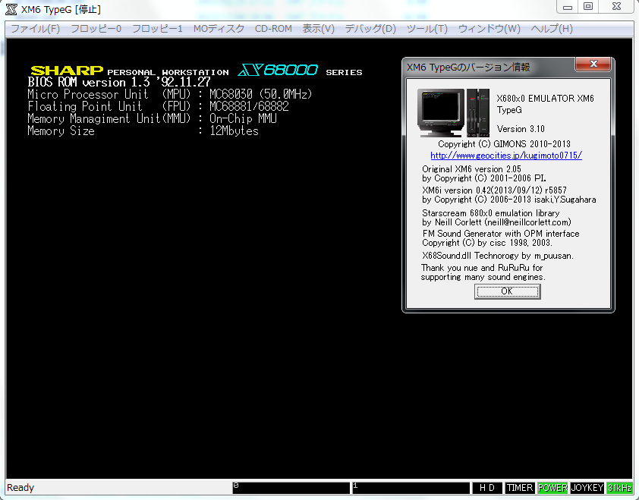Open the ヘルプ(H) menu
Image resolution: width=639 pixels, height=500 pixels.
tap(552, 29)
